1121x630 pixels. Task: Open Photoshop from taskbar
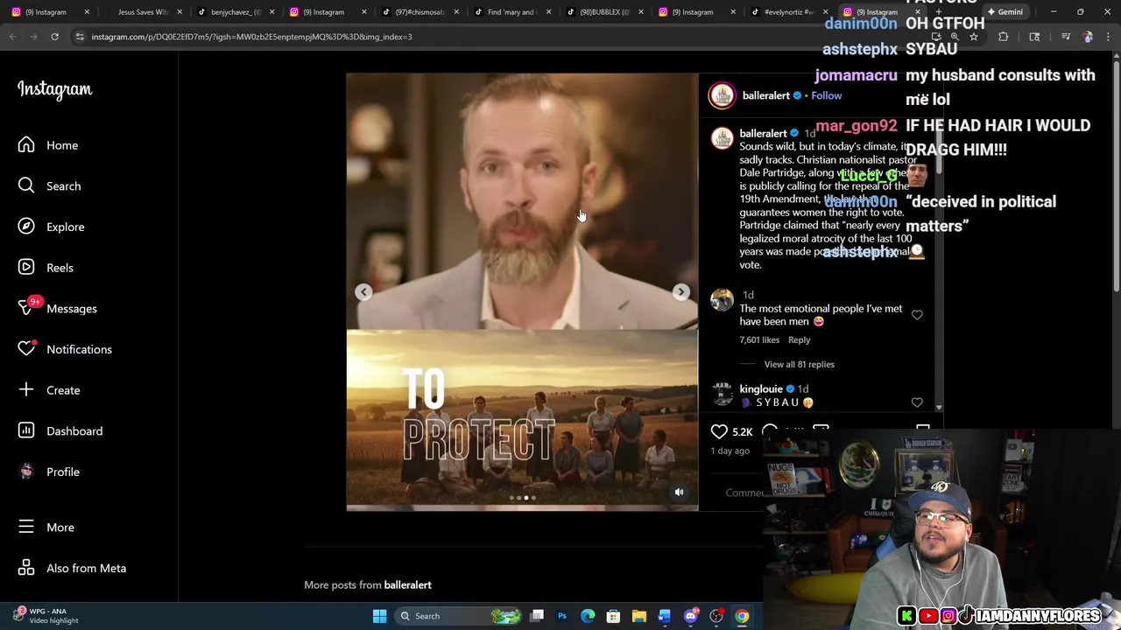[562, 616]
